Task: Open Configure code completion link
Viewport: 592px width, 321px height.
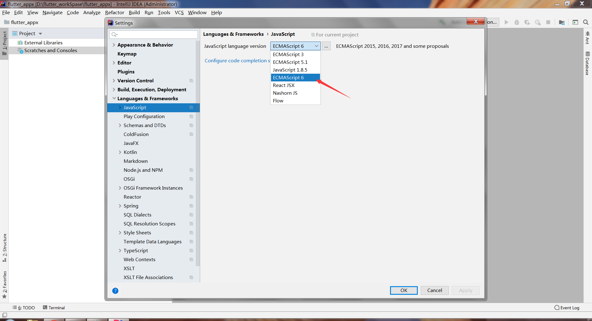Action: pos(237,60)
